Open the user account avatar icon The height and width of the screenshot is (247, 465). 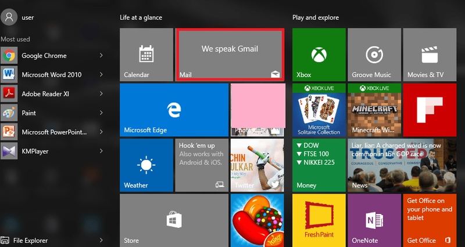9,17
